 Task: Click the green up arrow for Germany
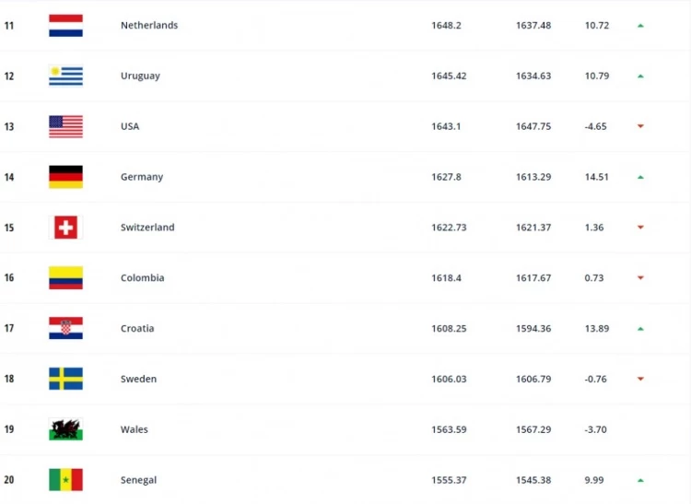coord(640,177)
